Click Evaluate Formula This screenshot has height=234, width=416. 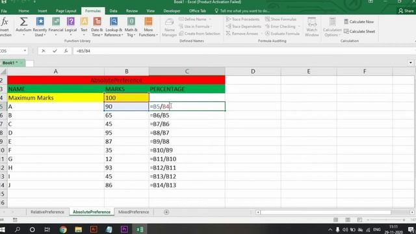[282, 34]
